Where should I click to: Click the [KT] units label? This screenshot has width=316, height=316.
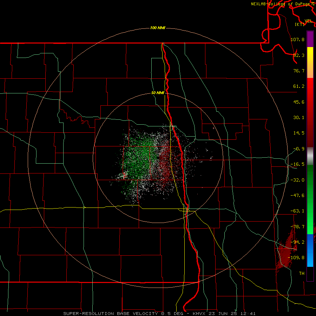[x=300, y=24]
